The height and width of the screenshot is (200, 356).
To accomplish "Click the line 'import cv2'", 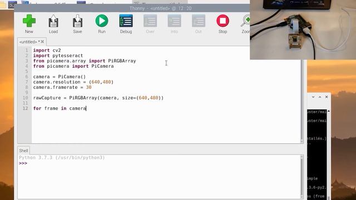I will point(47,51).
